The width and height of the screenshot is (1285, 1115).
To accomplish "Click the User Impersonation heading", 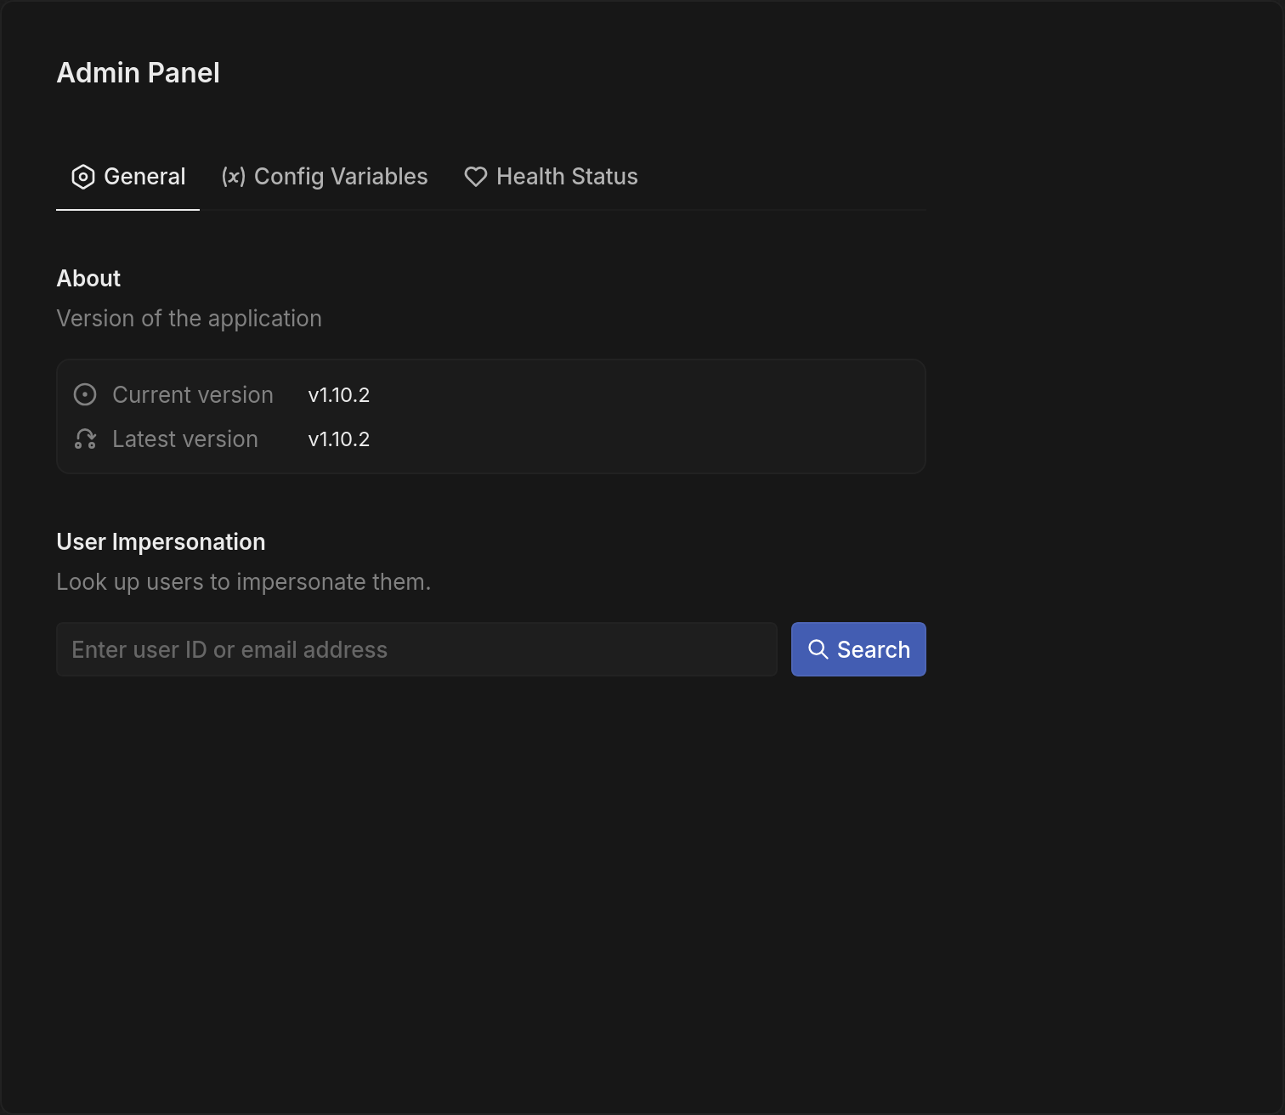I will [161, 542].
